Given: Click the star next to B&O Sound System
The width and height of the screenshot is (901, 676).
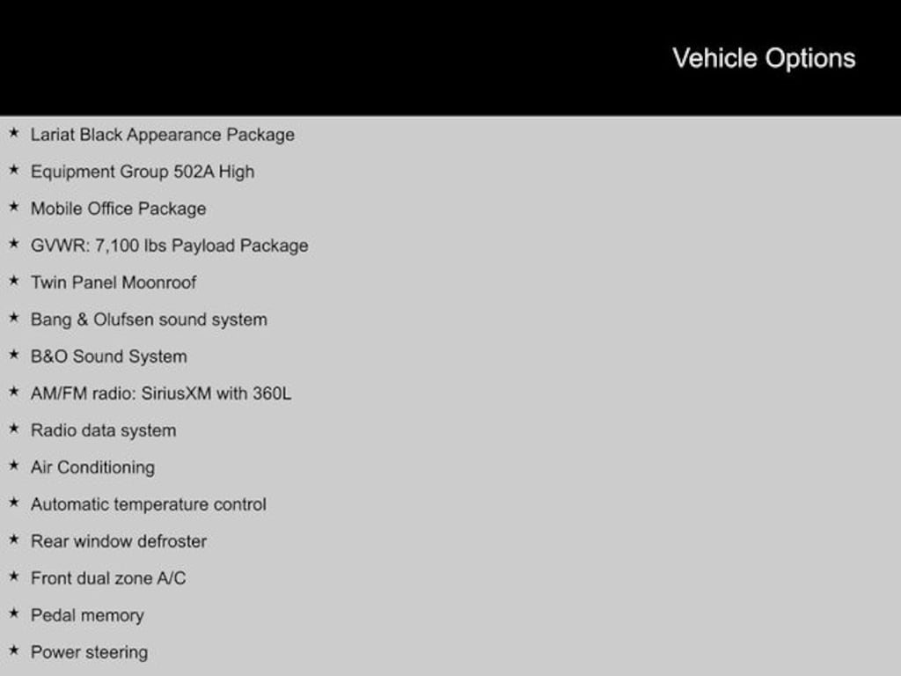Looking at the screenshot, I should (13, 356).
